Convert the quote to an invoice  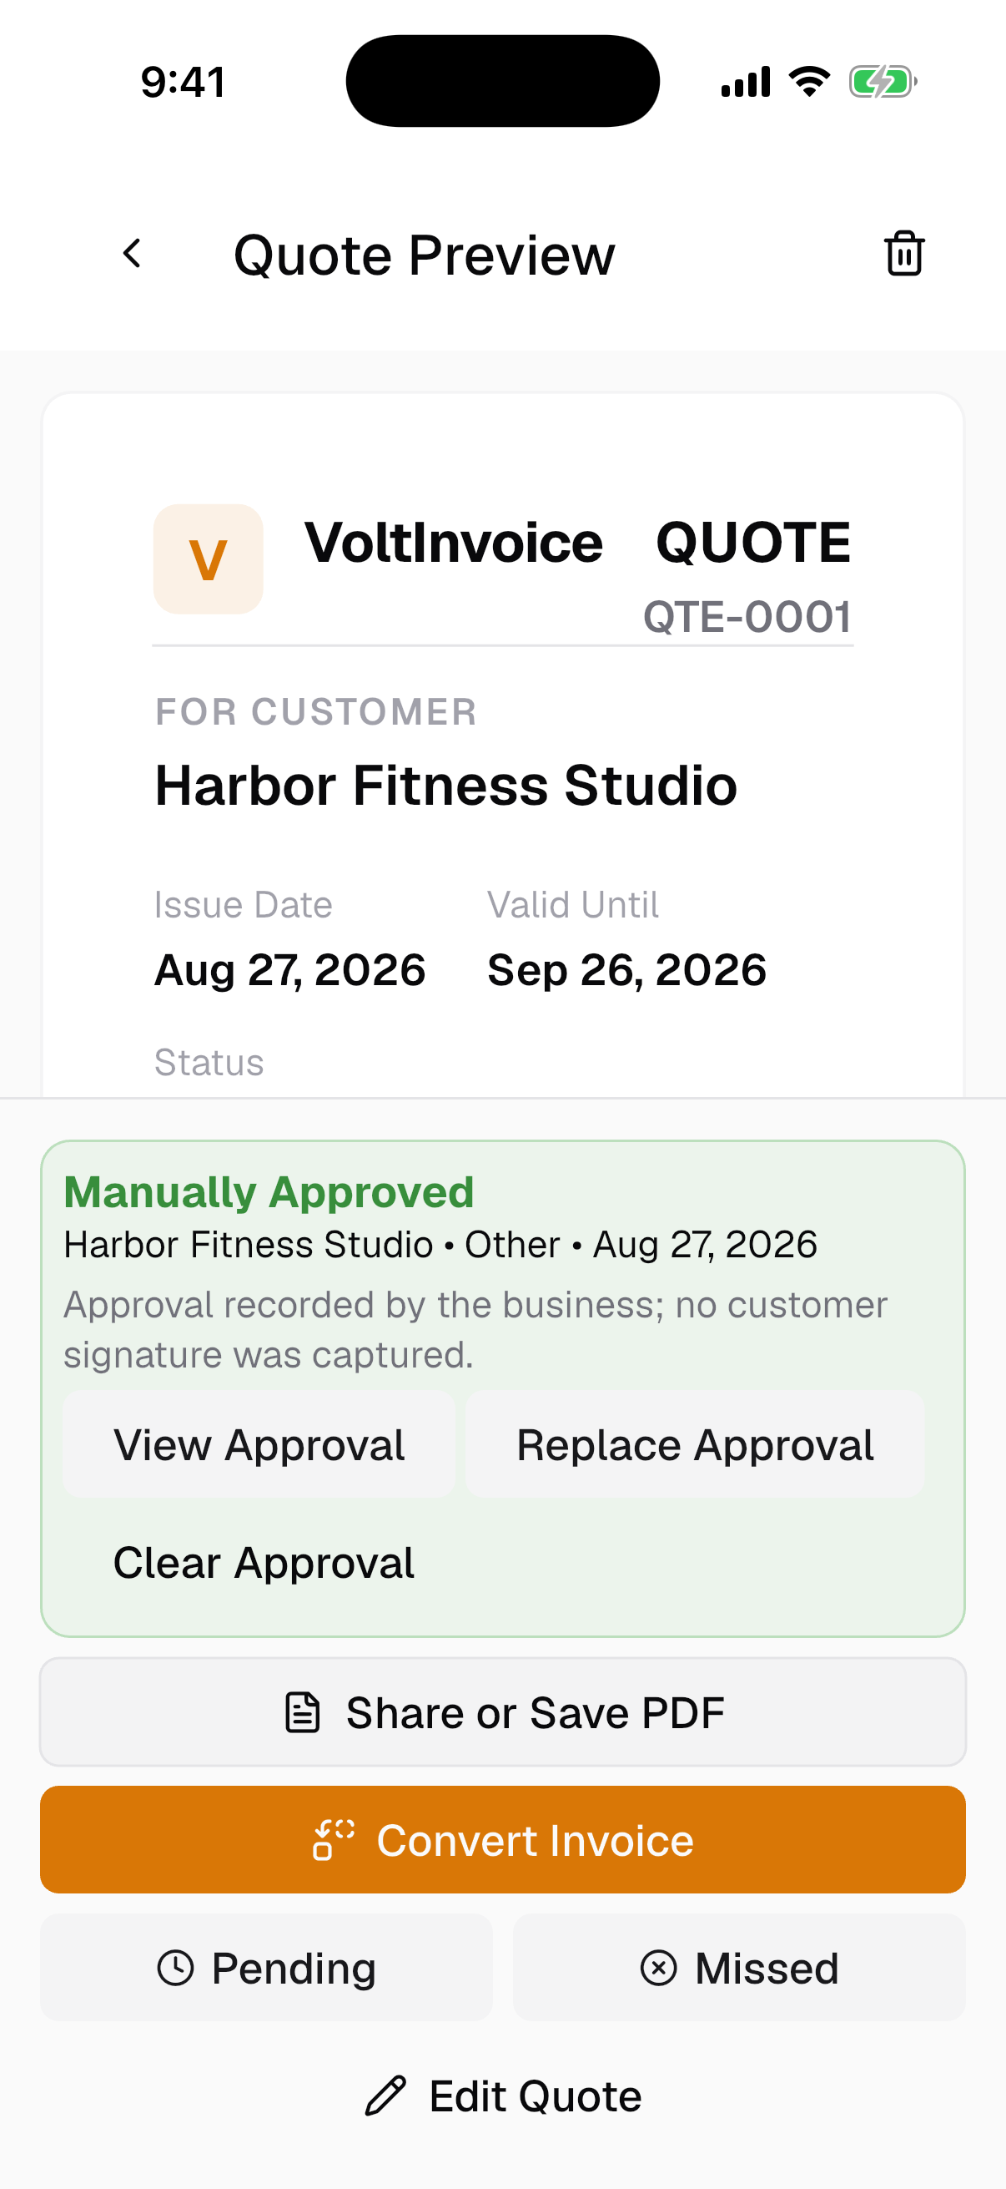(x=502, y=1840)
